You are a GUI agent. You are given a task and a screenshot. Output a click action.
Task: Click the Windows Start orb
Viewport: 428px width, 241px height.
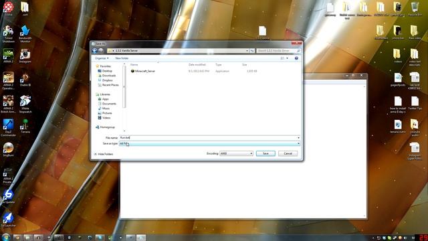6,237
